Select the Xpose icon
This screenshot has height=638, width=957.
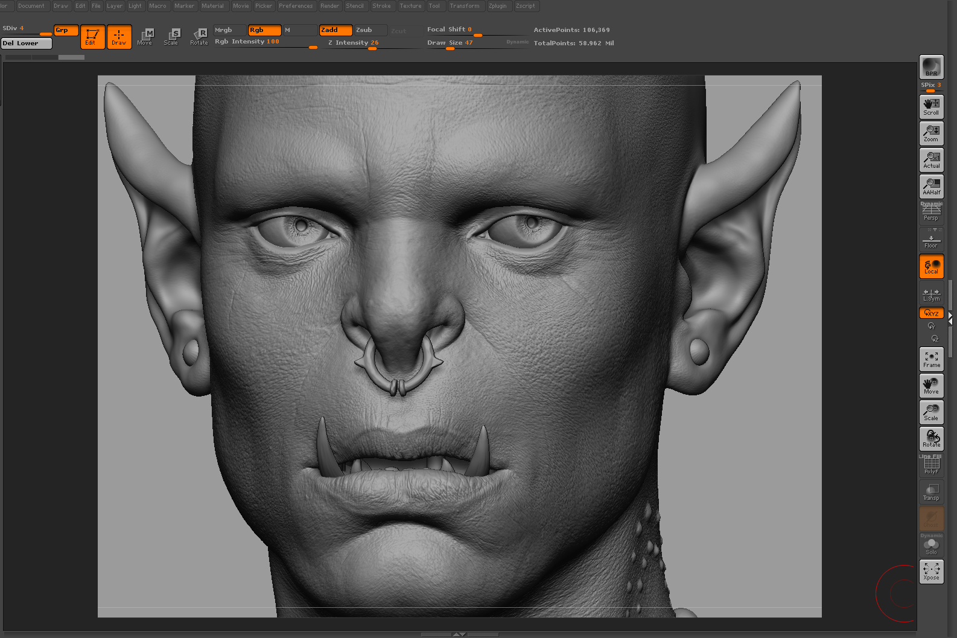tap(931, 572)
